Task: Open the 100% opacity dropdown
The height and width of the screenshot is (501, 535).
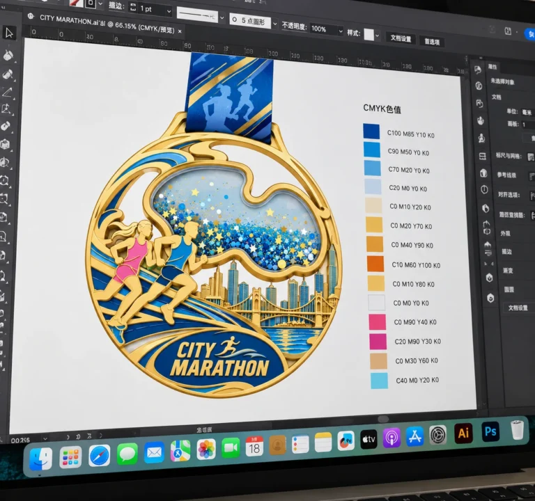Action: pos(340,32)
